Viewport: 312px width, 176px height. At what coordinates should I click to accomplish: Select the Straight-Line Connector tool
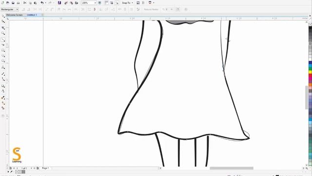click(x=3, y=79)
